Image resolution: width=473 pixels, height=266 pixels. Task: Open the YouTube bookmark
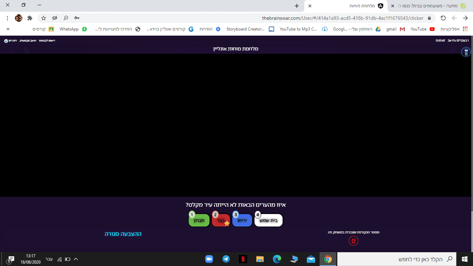422,29
